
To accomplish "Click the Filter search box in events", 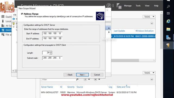I will (x=59, y=79).
